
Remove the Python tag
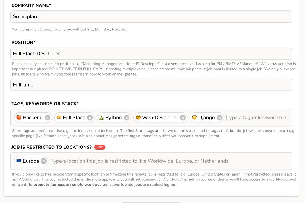(x=127, y=118)
